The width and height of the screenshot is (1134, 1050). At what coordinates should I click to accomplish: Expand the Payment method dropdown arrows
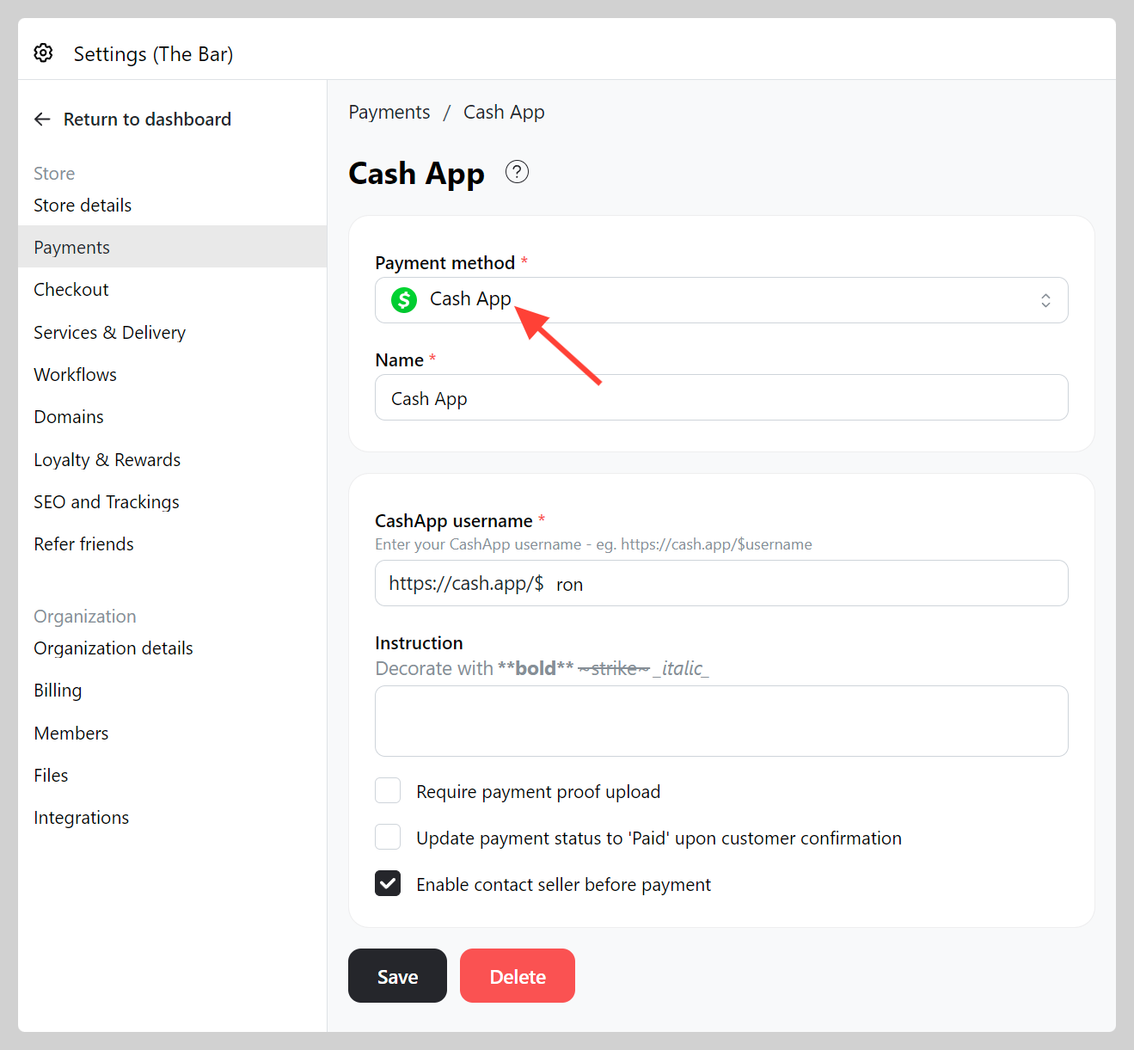coord(1045,300)
